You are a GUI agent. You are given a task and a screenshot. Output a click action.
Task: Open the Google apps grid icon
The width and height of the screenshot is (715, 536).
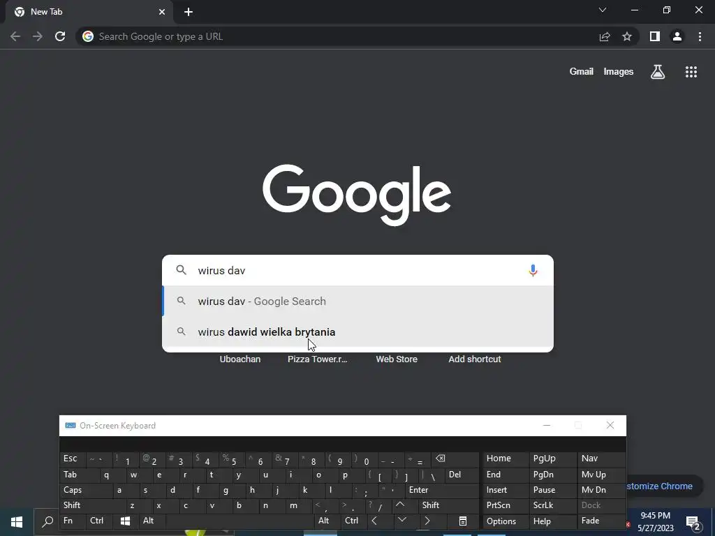[691, 72]
